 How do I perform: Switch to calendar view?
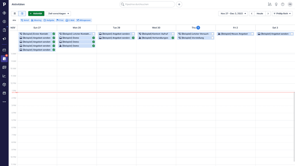coord(22,14)
